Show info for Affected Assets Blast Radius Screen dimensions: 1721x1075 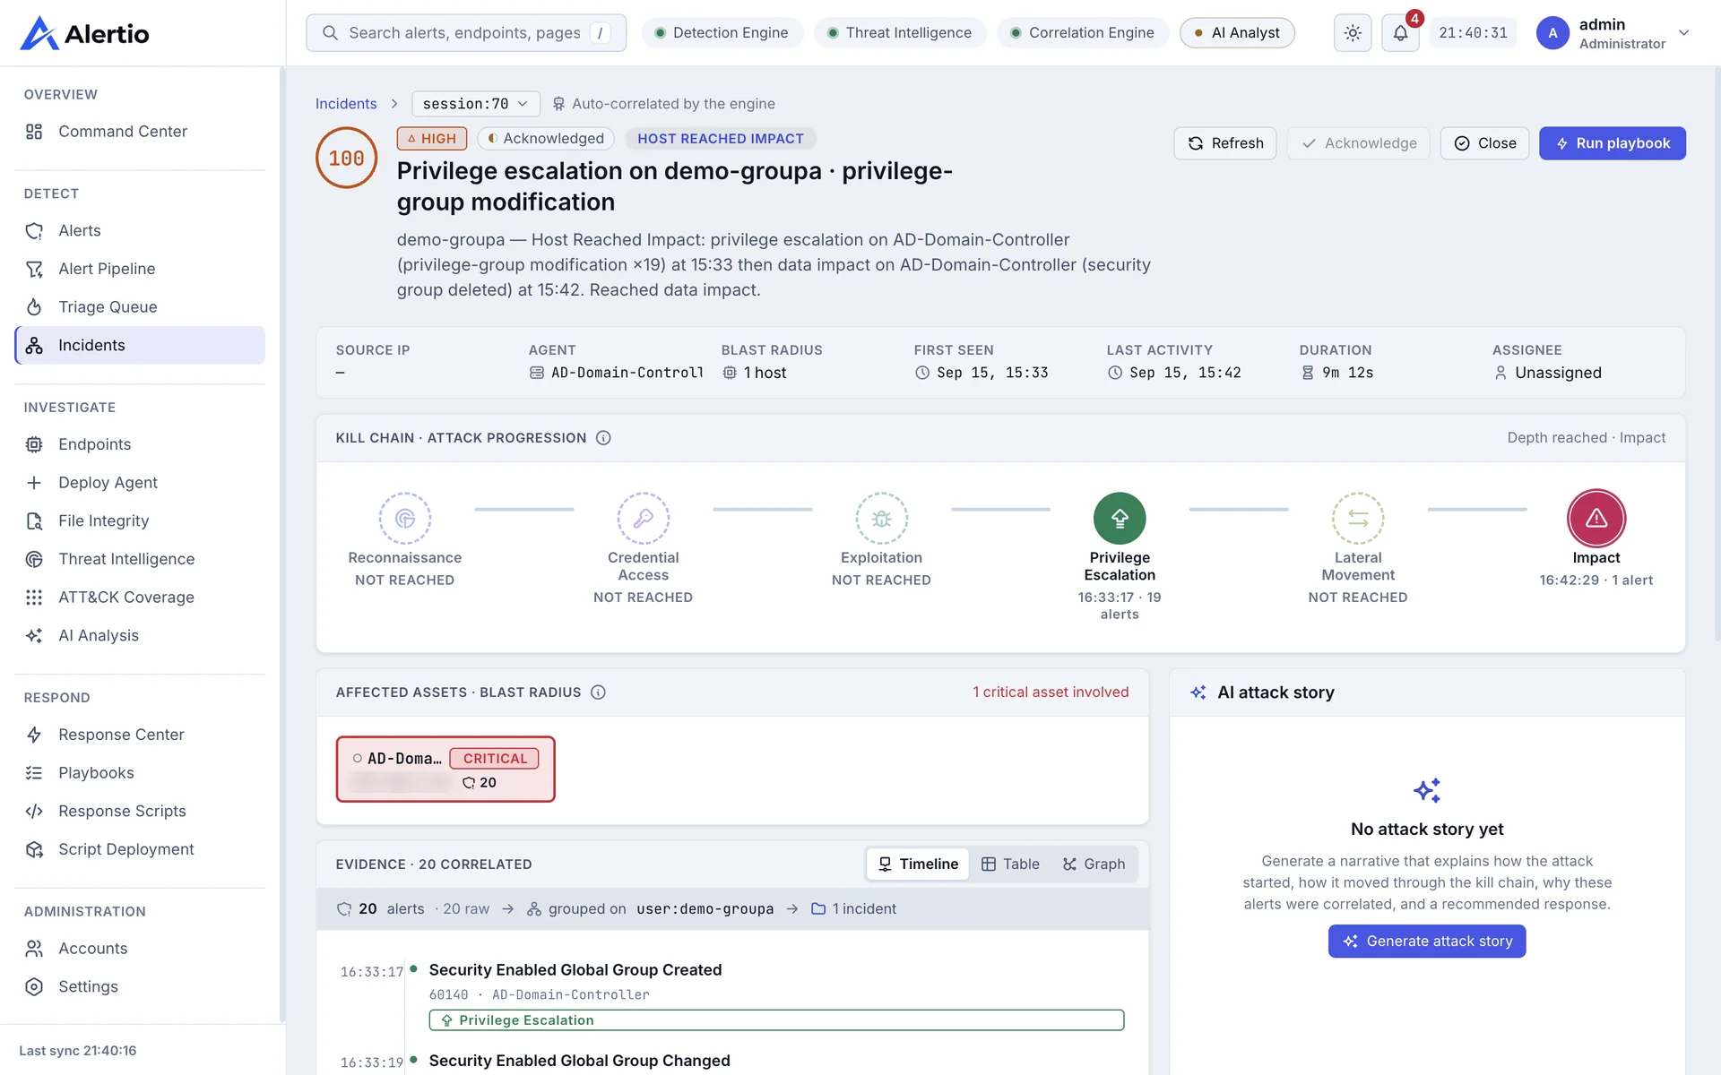598,692
